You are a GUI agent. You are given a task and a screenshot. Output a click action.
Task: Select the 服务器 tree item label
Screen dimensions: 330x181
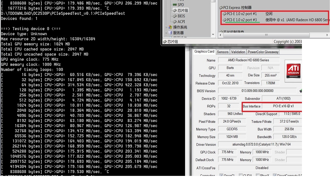pos(178,33)
